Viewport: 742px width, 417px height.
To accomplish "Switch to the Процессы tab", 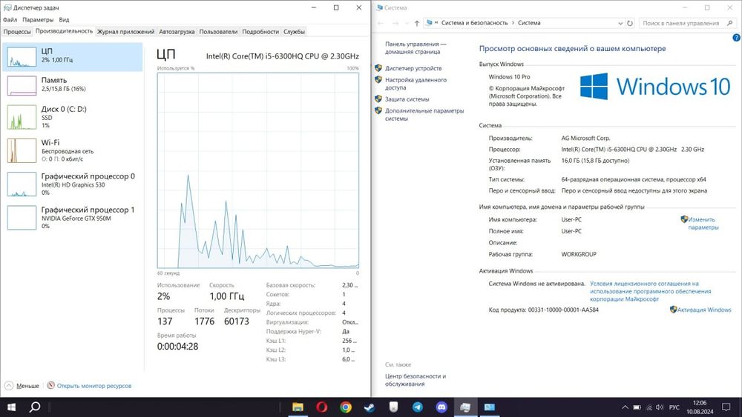I will [17, 32].
